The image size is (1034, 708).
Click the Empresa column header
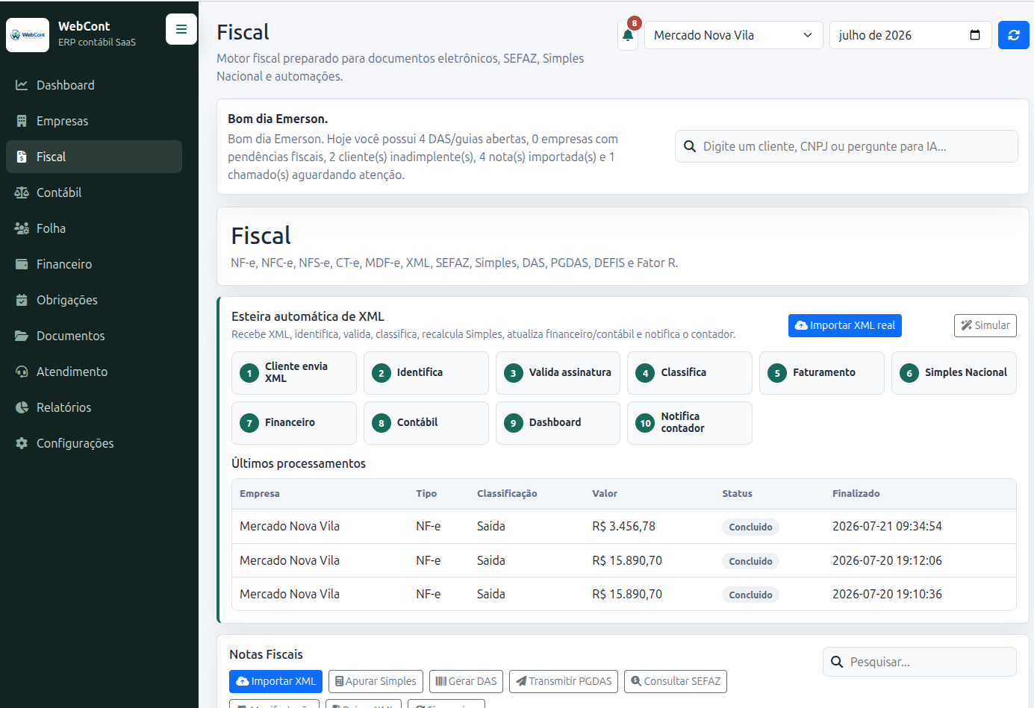tap(260, 494)
